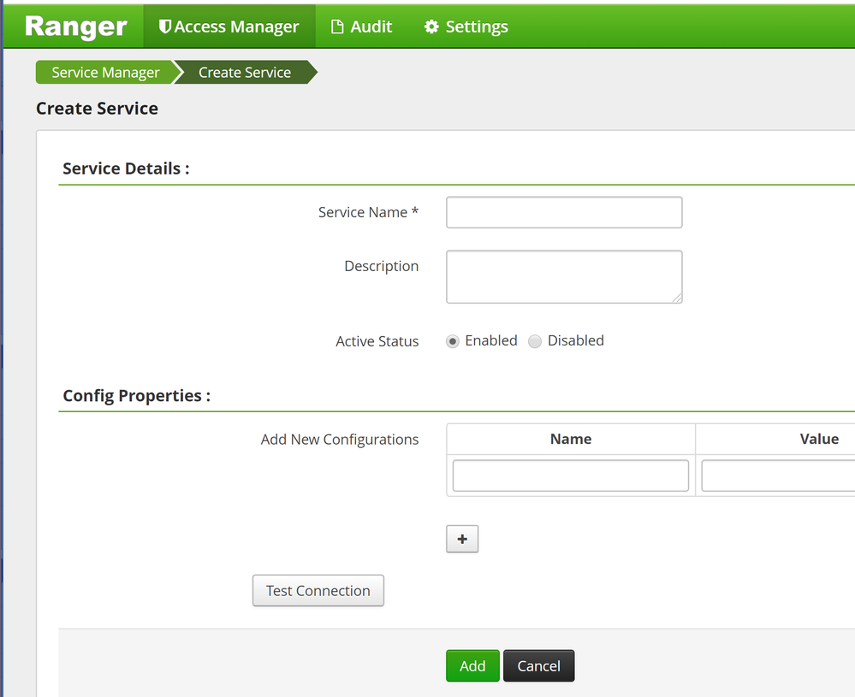The image size is (855, 697).
Task: Select the Disabled radio button
Action: click(x=535, y=341)
